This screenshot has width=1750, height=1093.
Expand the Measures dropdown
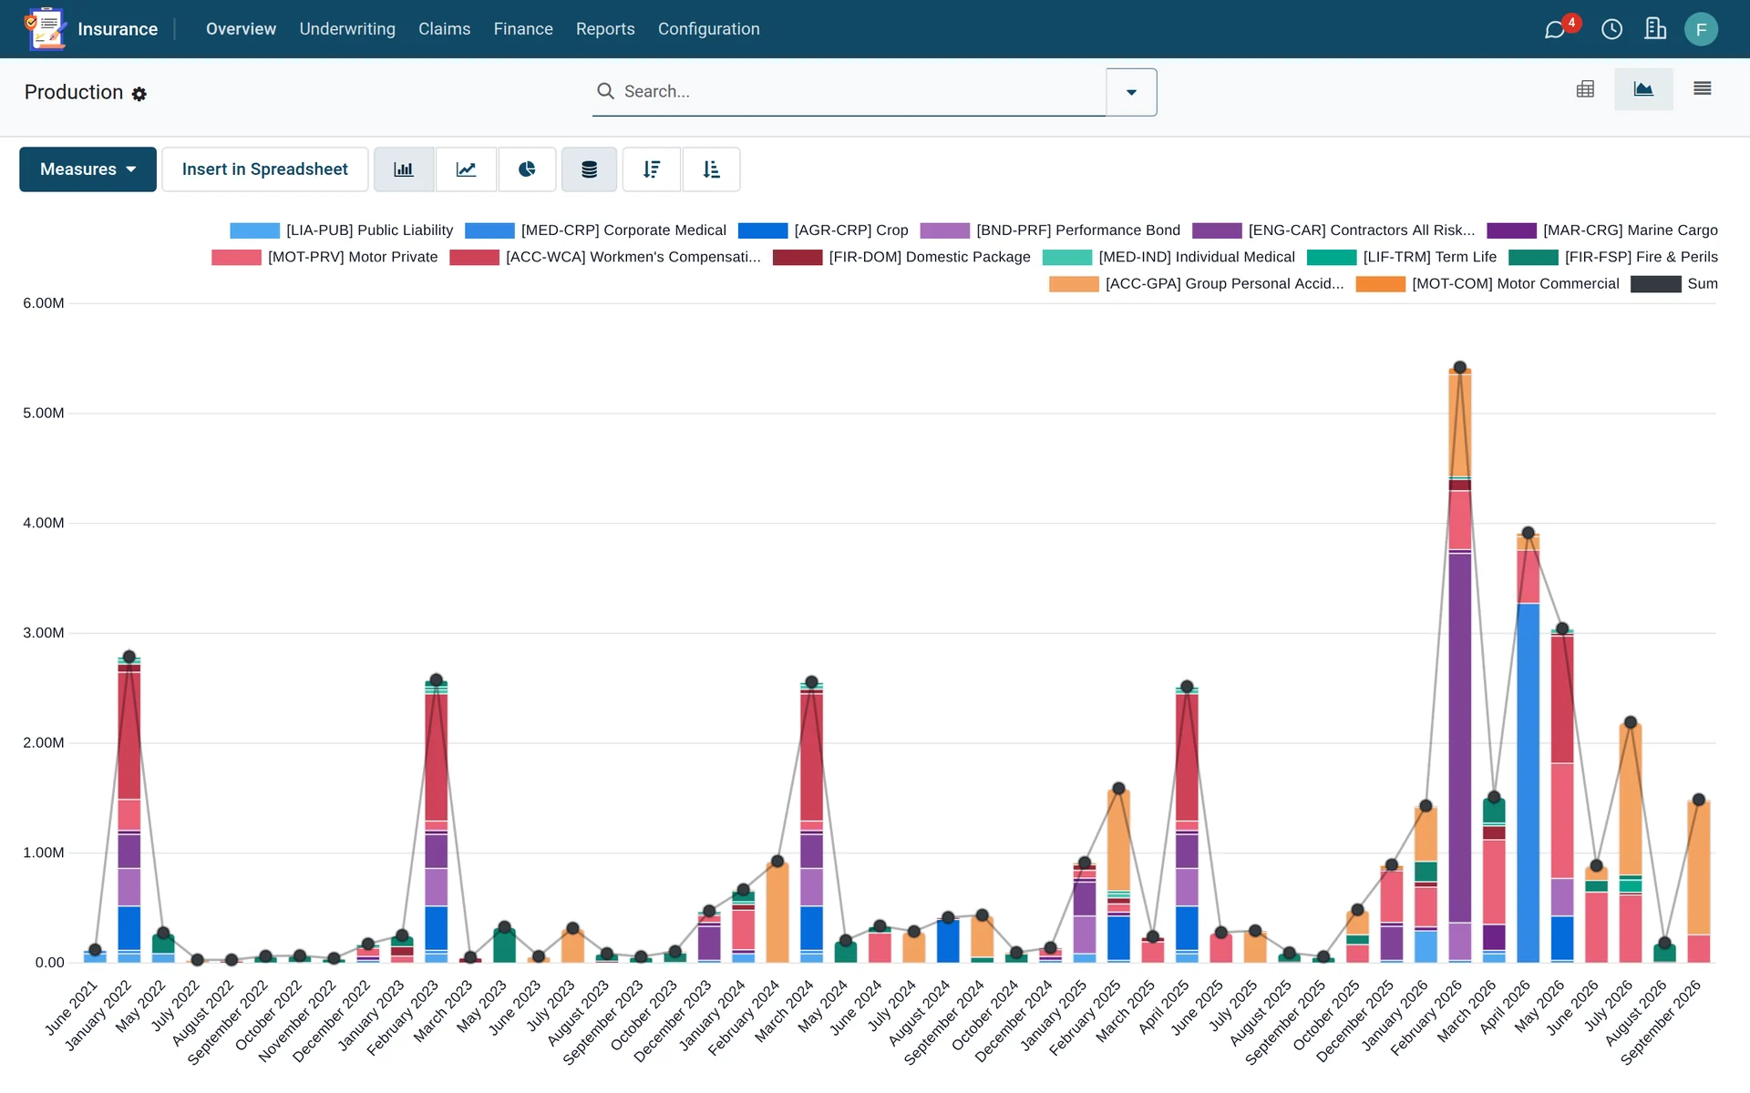(x=87, y=169)
